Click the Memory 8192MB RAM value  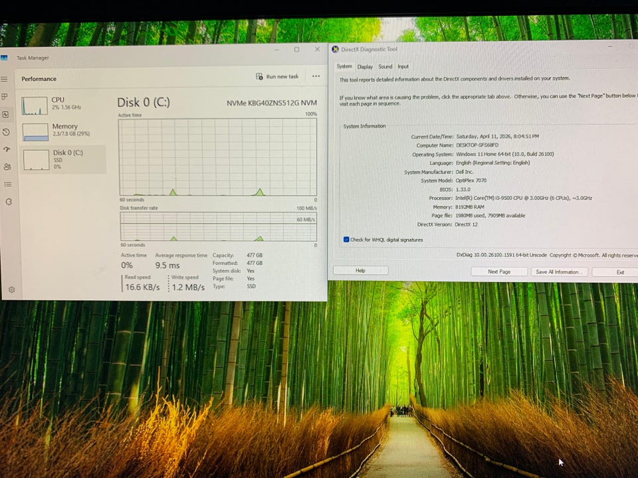click(470, 207)
